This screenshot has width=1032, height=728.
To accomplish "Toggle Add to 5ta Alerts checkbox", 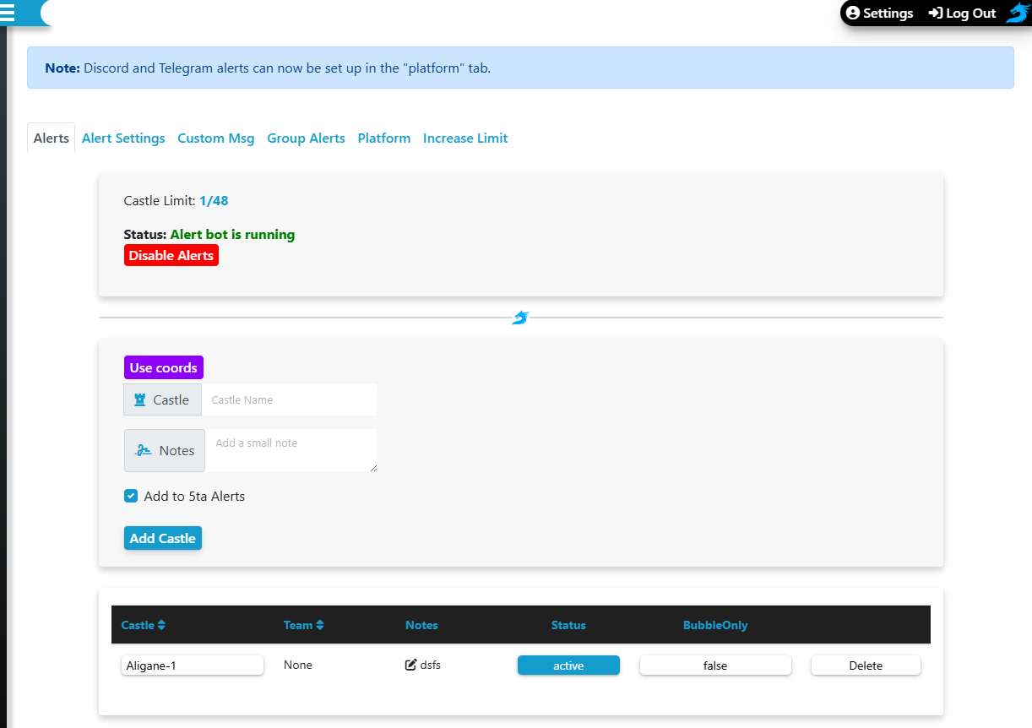I will 131,497.
